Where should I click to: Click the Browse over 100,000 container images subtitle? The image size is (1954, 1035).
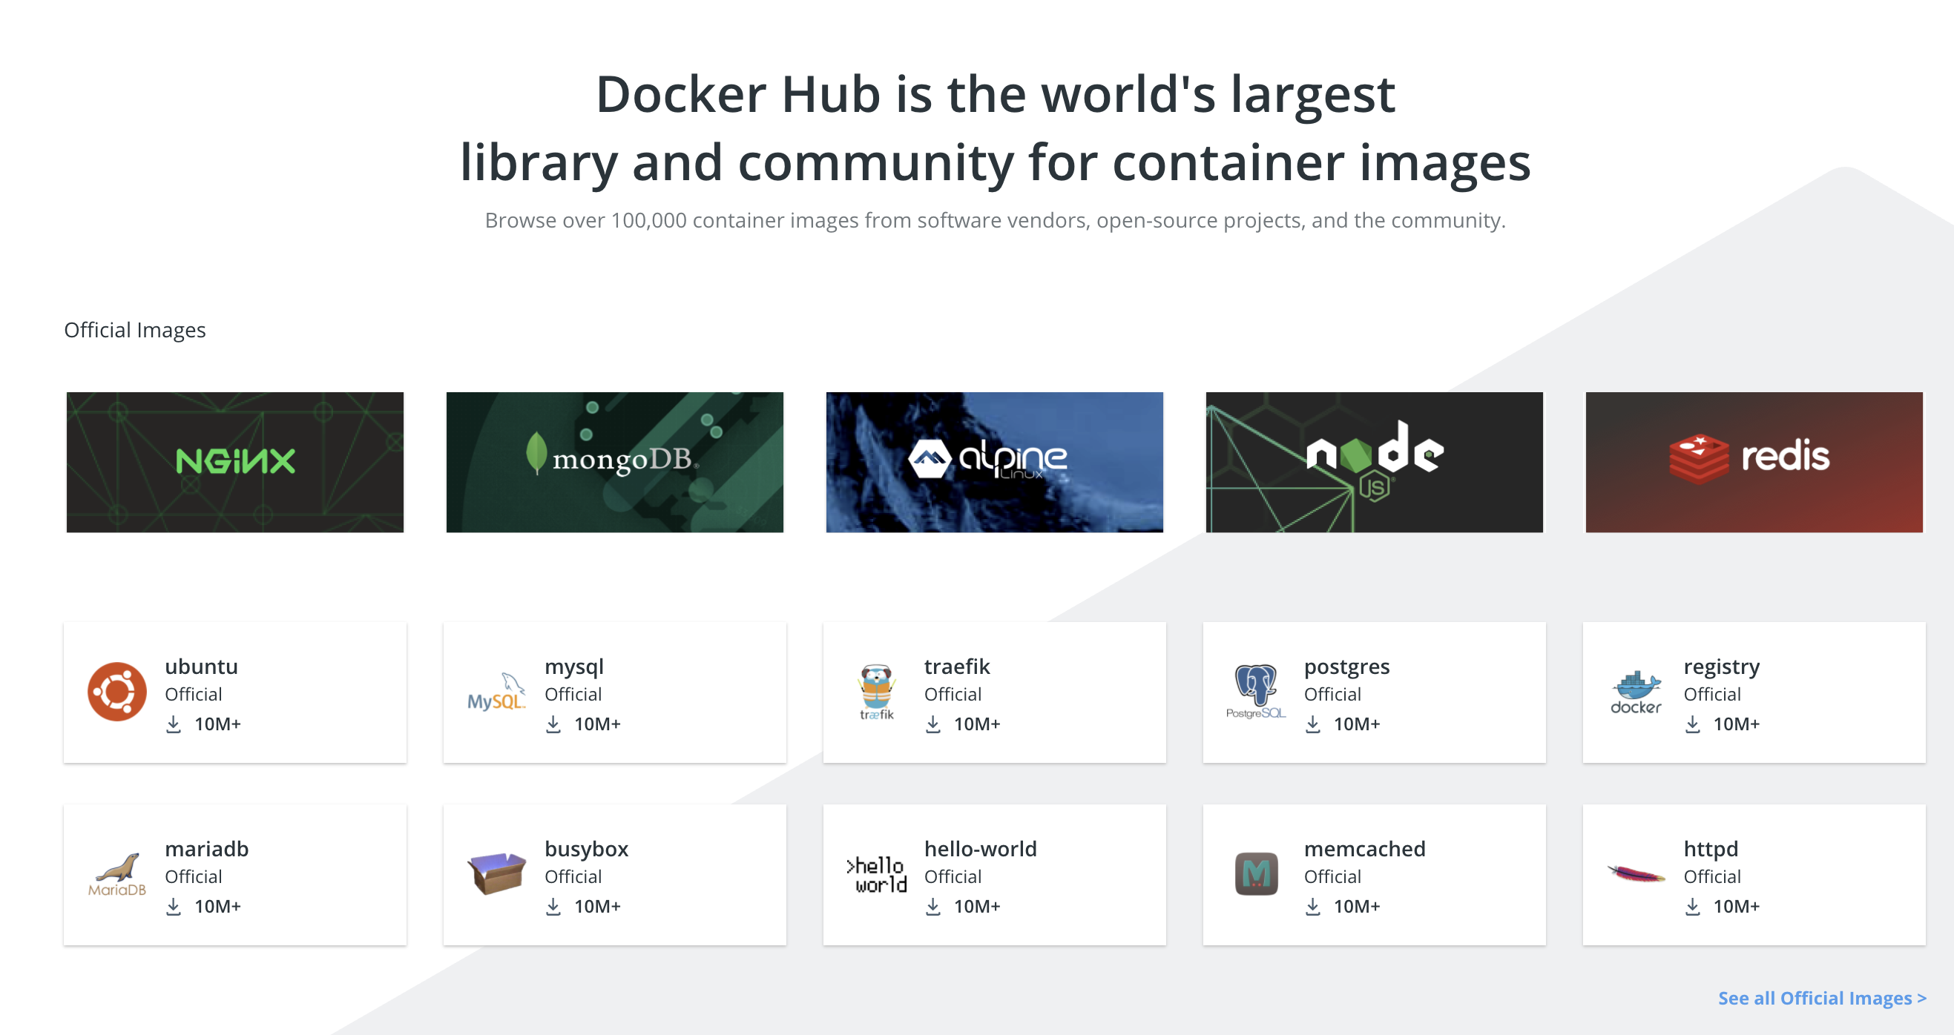pyautogui.click(x=996, y=221)
